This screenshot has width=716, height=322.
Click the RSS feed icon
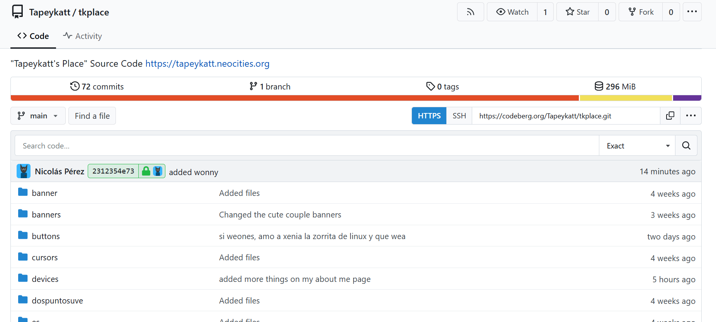(470, 12)
